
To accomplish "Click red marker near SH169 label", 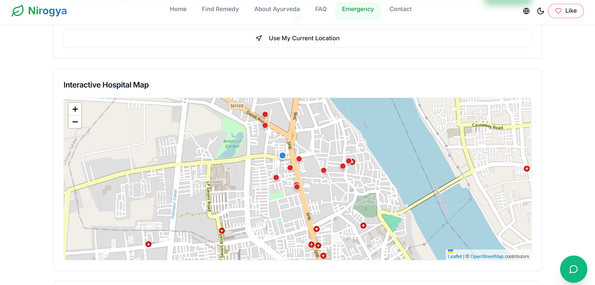I will point(265,114).
